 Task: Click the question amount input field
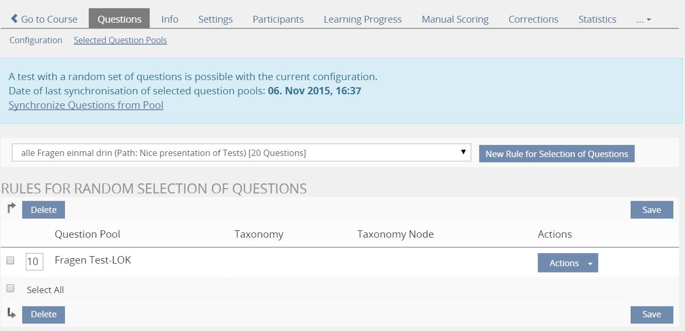click(x=34, y=261)
